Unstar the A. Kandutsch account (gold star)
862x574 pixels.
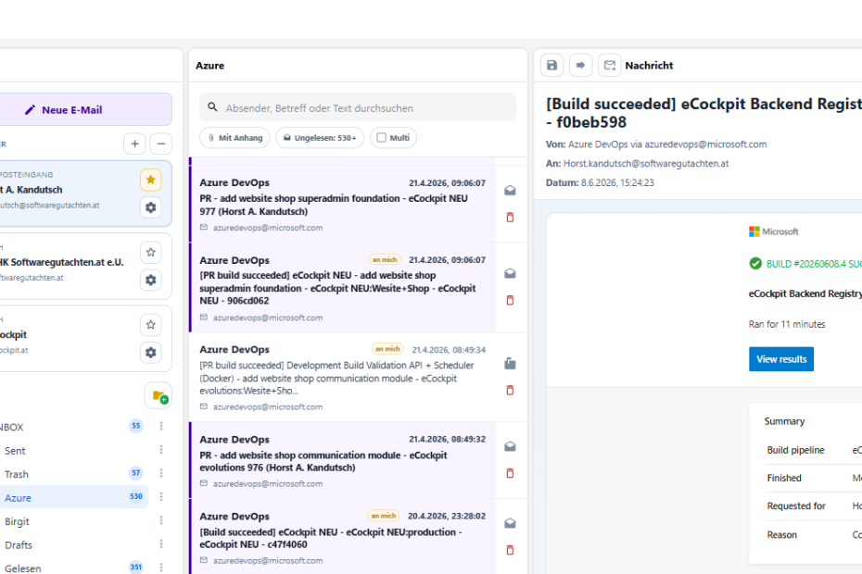click(x=151, y=181)
